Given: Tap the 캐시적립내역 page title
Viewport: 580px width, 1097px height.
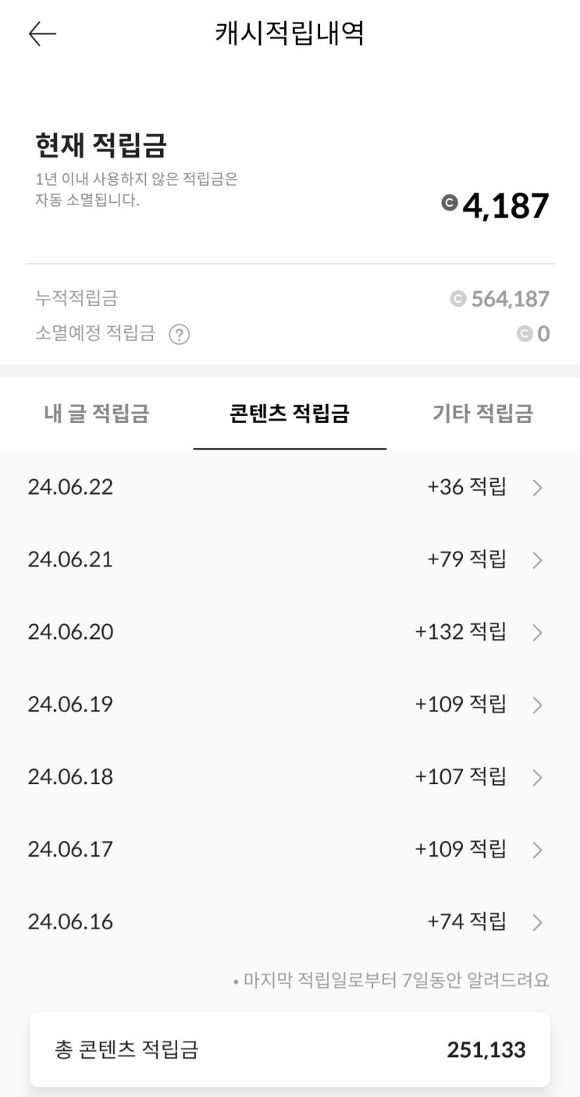Looking at the screenshot, I should (290, 34).
